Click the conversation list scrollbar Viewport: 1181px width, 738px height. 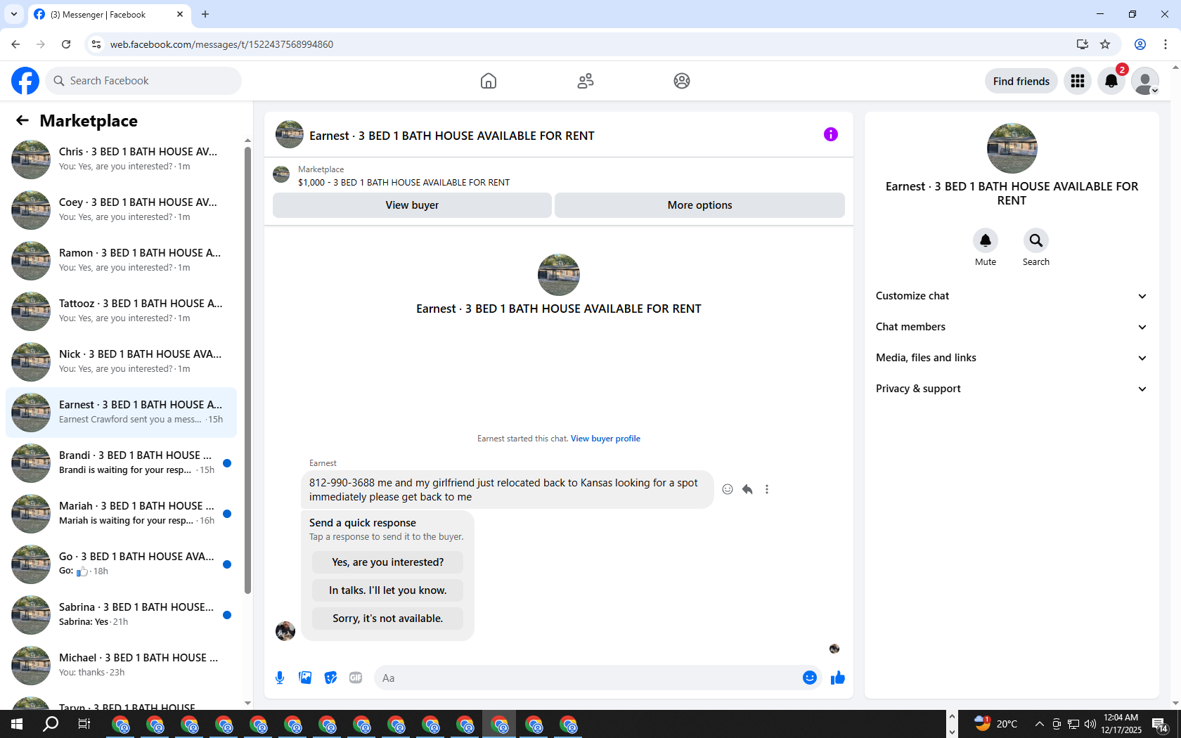pyautogui.click(x=247, y=370)
